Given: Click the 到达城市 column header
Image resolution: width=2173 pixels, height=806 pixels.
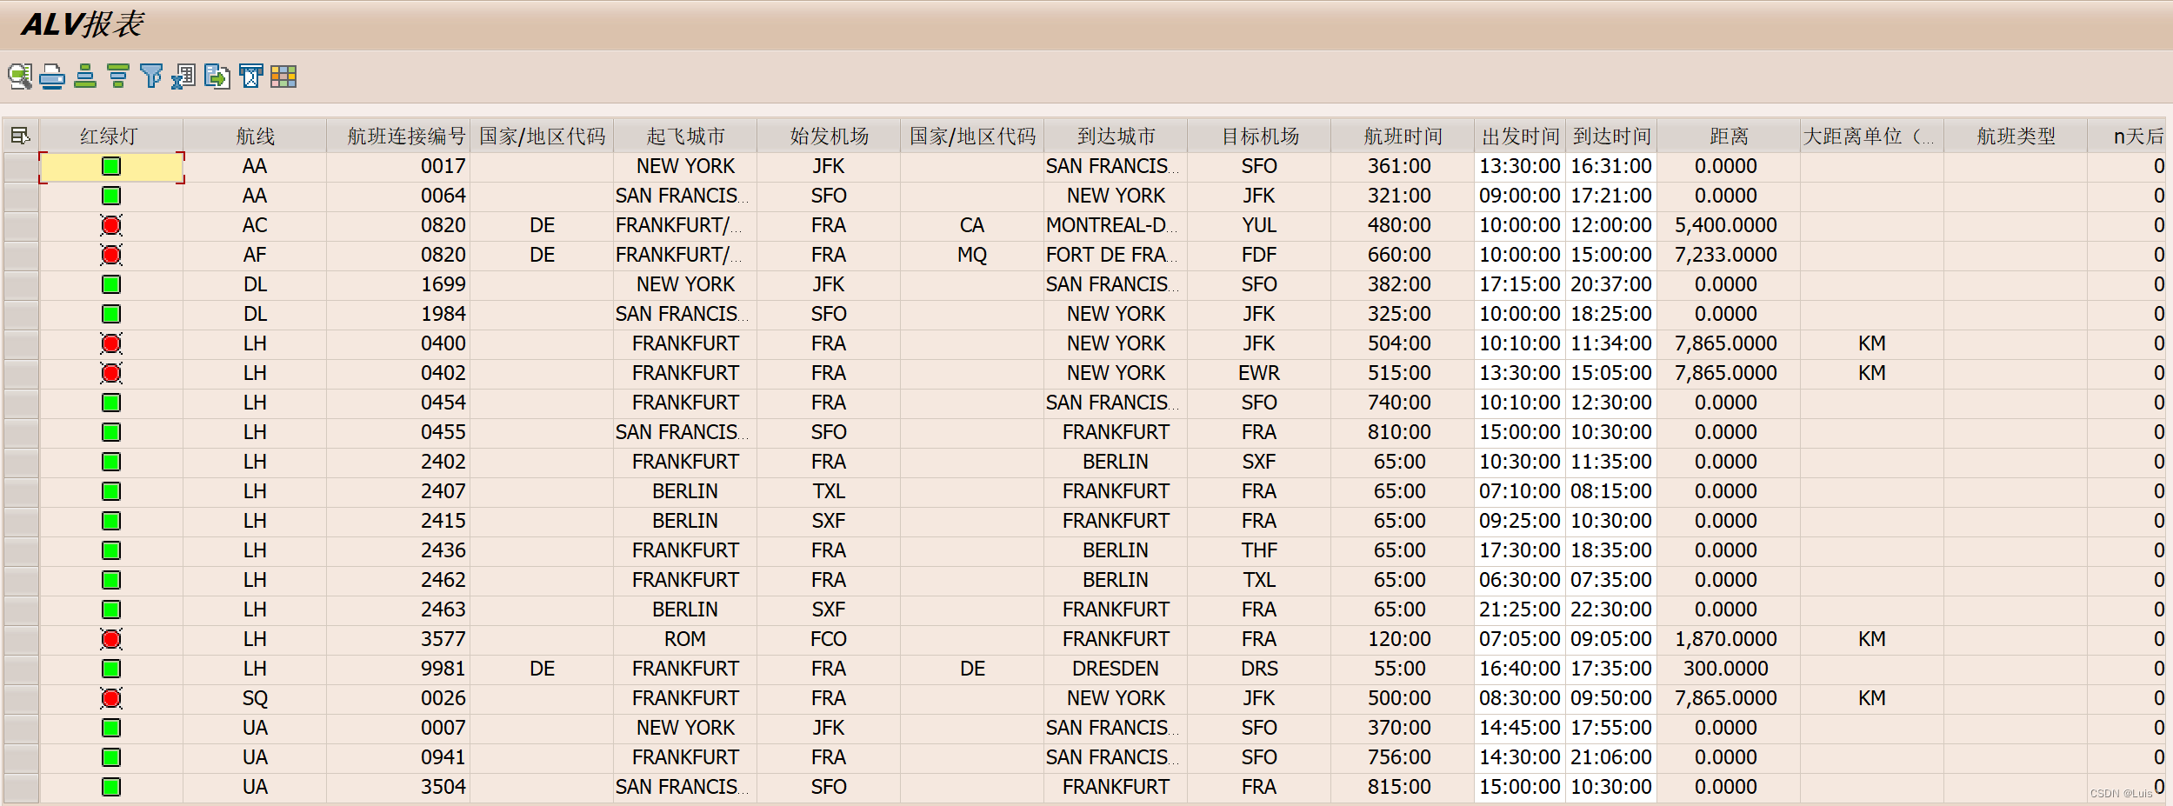Looking at the screenshot, I should click(1116, 137).
